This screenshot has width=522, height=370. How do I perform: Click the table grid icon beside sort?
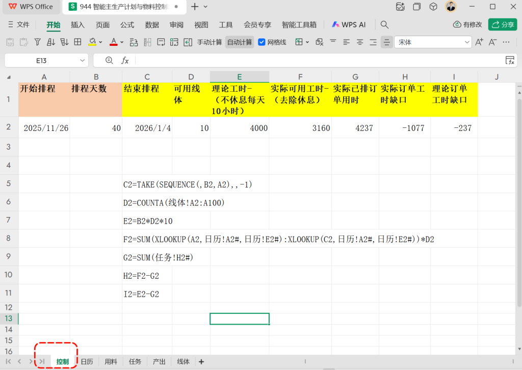click(77, 42)
